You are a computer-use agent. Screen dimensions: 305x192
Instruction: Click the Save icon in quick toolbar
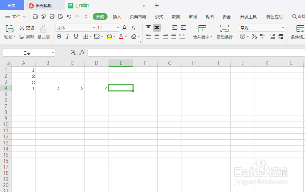35,17
